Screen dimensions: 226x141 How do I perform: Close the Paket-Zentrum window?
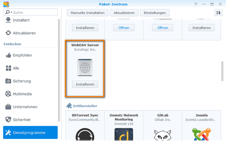coord(220,4)
